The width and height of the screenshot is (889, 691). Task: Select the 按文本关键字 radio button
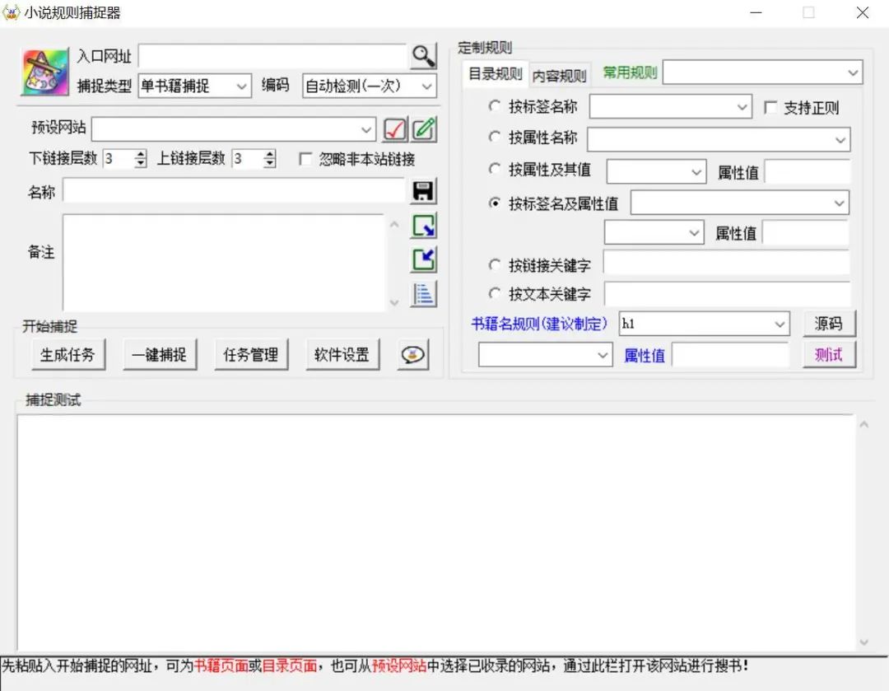pyautogui.click(x=495, y=294)
